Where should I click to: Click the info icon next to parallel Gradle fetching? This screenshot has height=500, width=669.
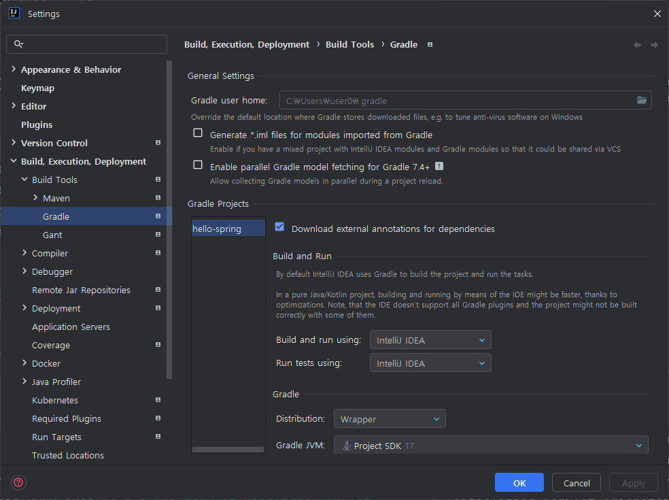pos(439,166)
